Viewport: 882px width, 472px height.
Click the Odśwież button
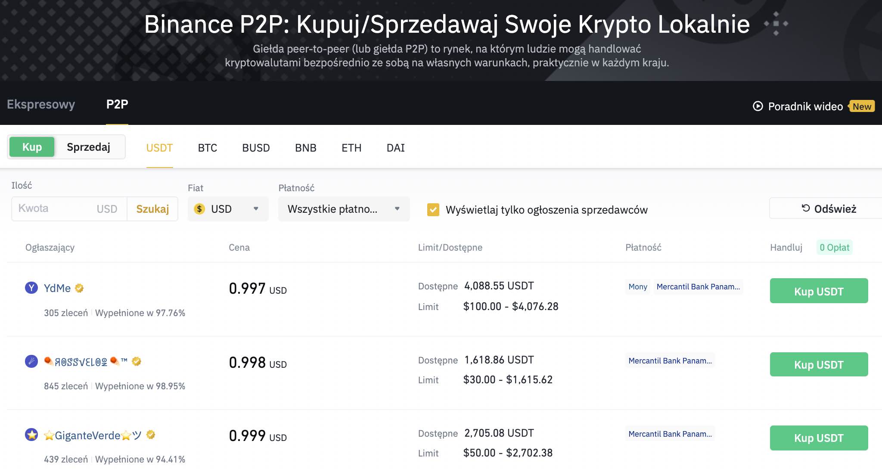click(826, 208)
